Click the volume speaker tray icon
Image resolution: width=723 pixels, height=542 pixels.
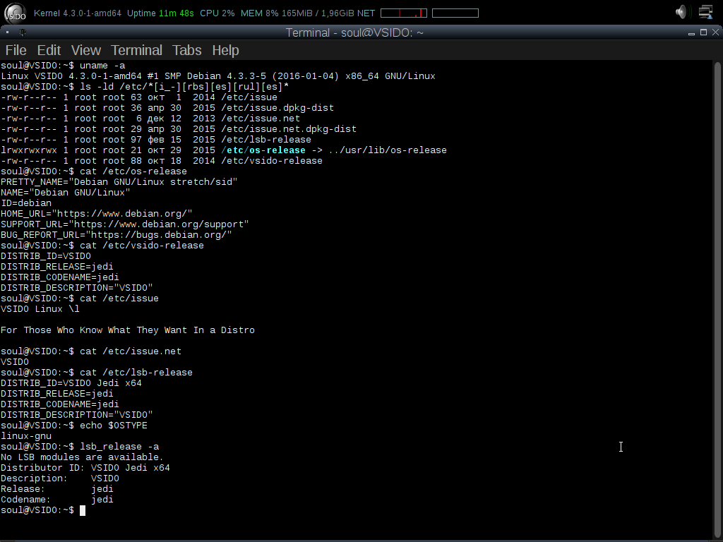(681, 12)
